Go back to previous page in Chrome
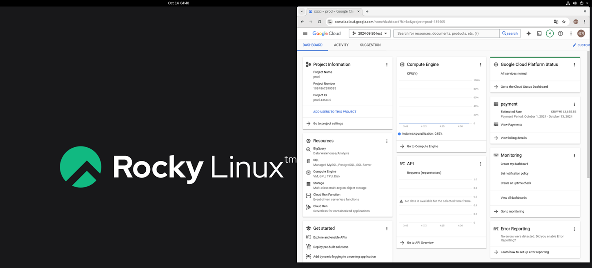The width and height of the screenshot is (592, 268). 302,22
